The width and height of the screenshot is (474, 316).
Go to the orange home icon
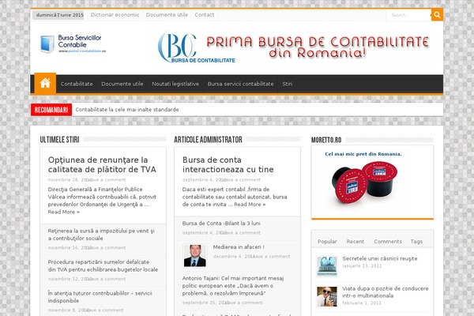(x=45, y=83)
